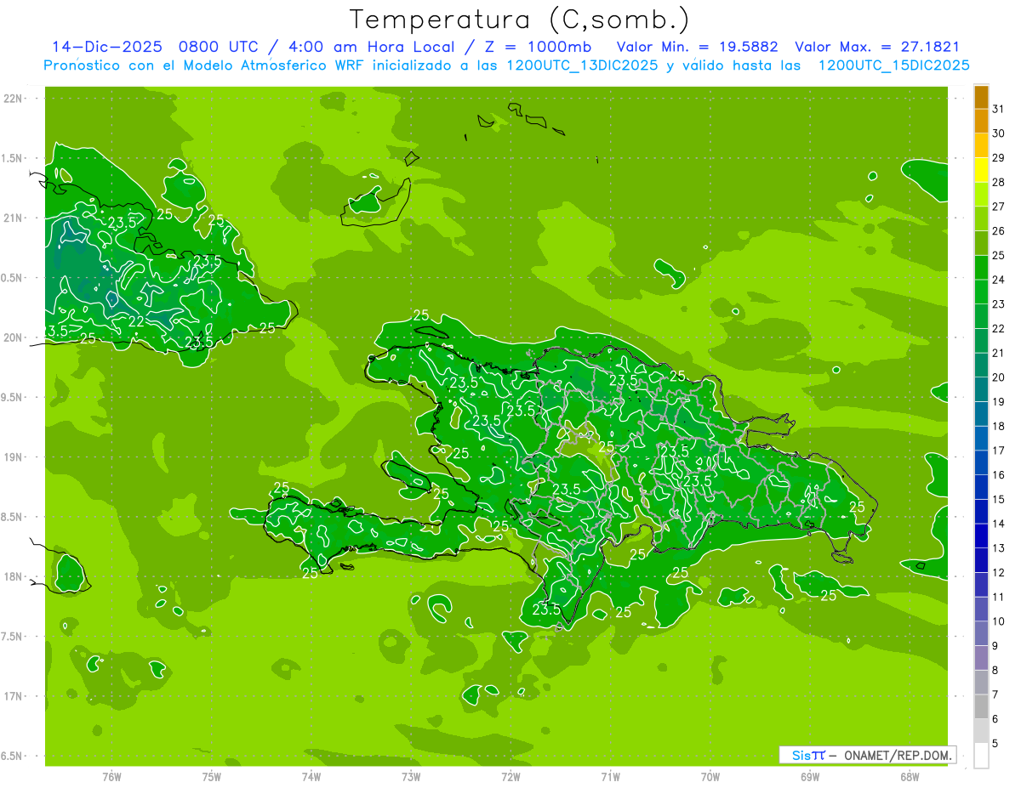Click the '74W' longitude axis label
Image resolution: width=1021 pixels, height=788 pixels.
[311, 777]
